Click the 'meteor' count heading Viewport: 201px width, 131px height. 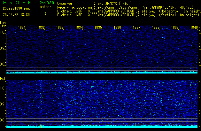[45, 7]
